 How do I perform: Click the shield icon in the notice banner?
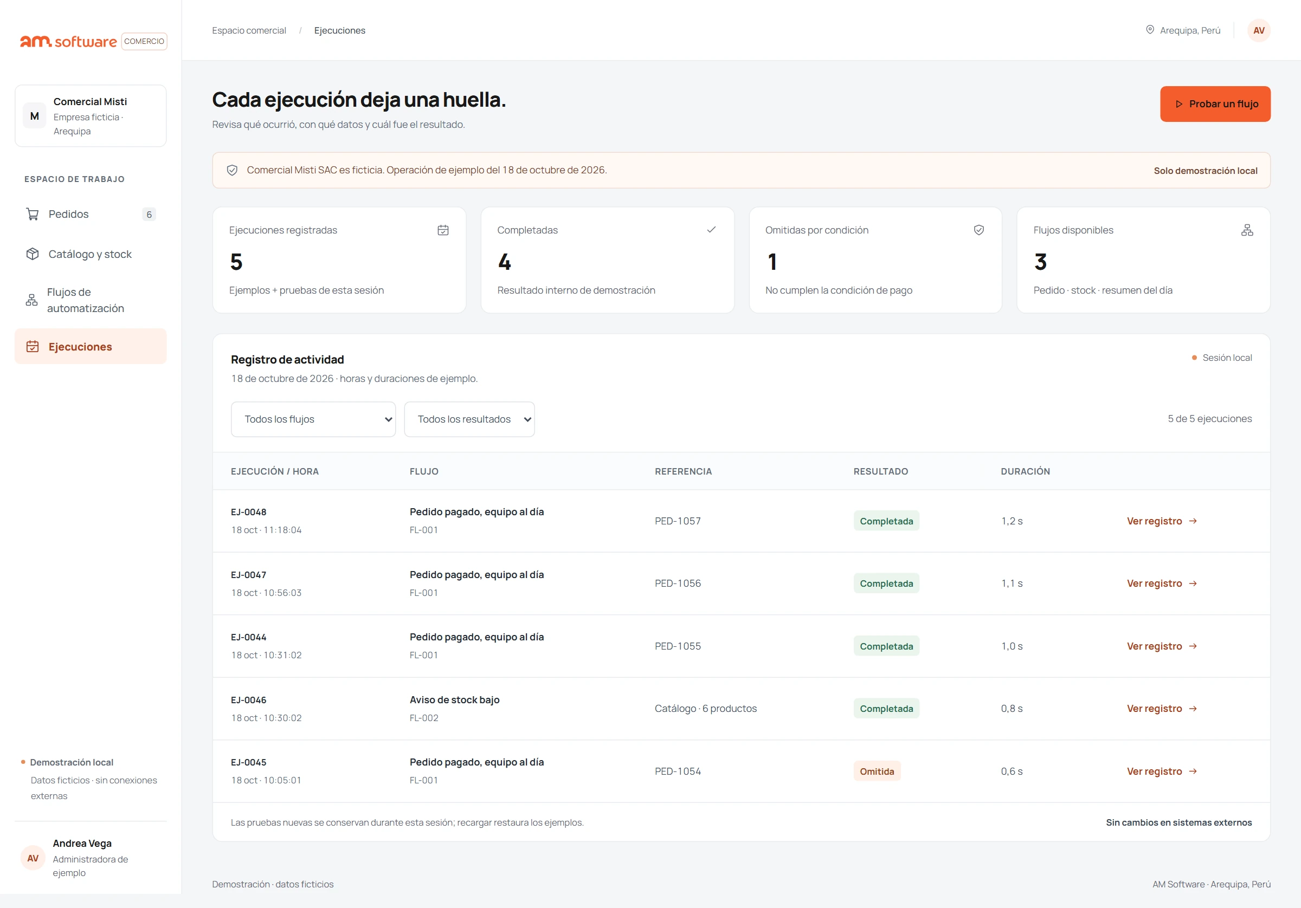coord(232,170)
